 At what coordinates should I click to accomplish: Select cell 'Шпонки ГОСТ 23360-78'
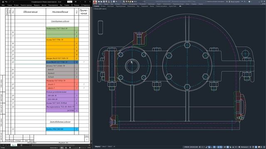tap(60, 66)
